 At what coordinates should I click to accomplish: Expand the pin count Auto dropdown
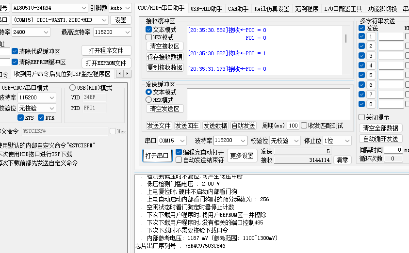click(120, 8)
